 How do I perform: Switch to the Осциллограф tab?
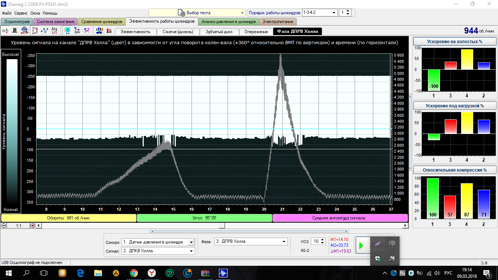pos(17,22)
